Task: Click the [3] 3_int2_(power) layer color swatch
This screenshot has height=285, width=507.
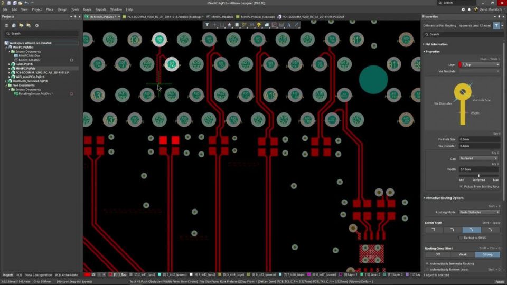Action: (x=159, y=274)
